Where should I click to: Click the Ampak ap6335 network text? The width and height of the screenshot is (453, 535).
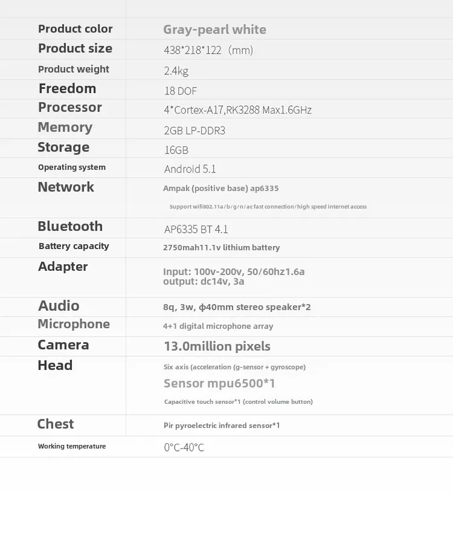[220, 188]
